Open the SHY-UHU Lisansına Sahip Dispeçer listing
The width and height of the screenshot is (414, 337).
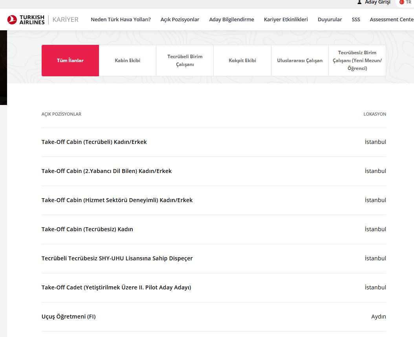pyautogui.click(x=117, y=258)
